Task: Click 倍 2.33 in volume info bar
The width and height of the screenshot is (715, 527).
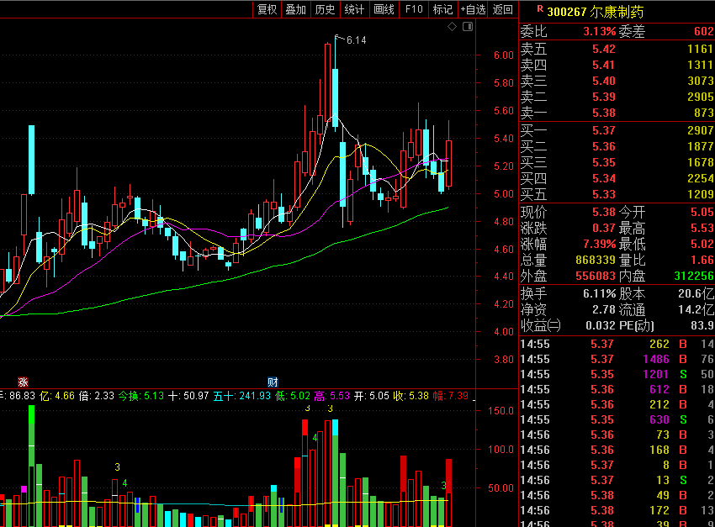Action: click(x=96, y=396)
